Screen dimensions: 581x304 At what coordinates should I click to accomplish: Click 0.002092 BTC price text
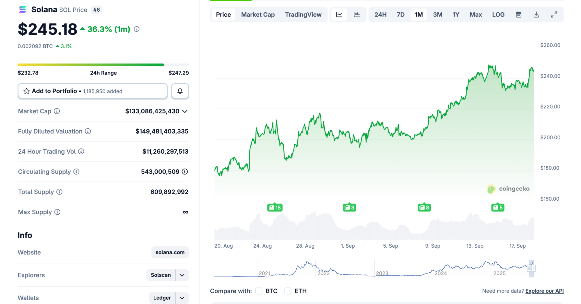point(35,46)
